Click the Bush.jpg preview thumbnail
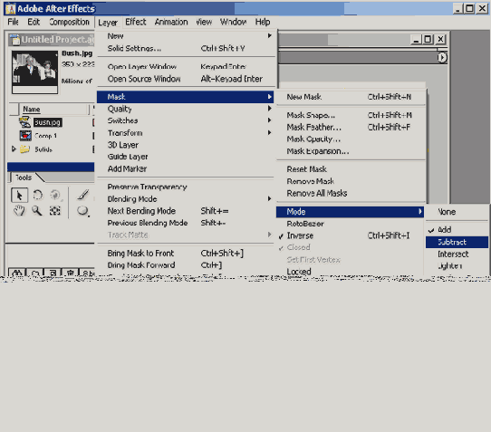 [34, 72]
